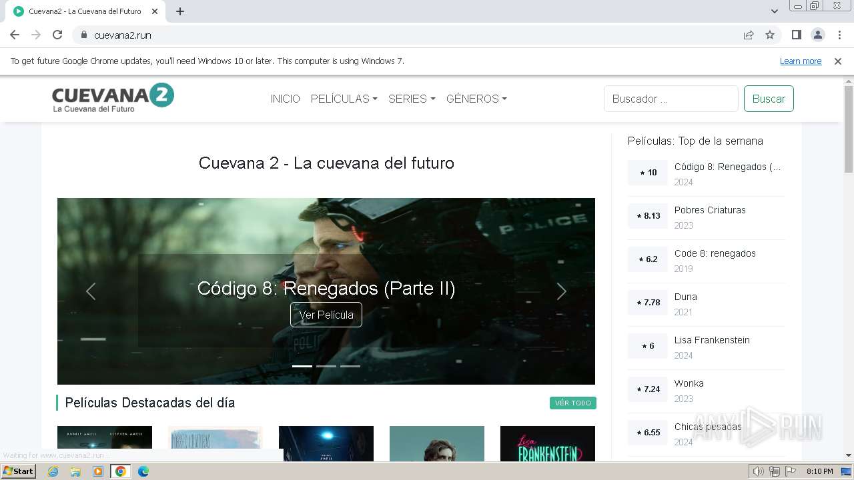The image size is (854, 480).
Task: Open Duna in top list
Action: tap(685, 297)
